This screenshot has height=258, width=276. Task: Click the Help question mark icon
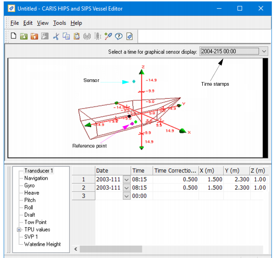(119, 37)
